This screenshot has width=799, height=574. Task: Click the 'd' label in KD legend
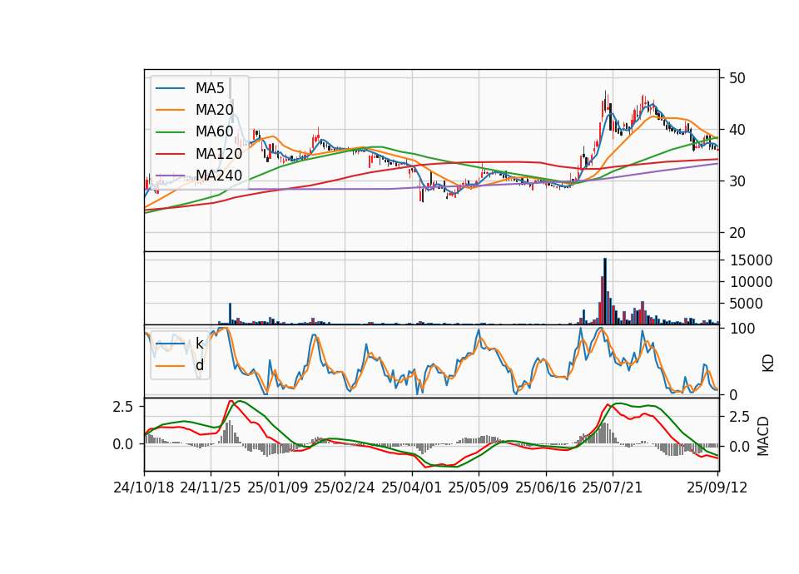(x=199, y=365)
